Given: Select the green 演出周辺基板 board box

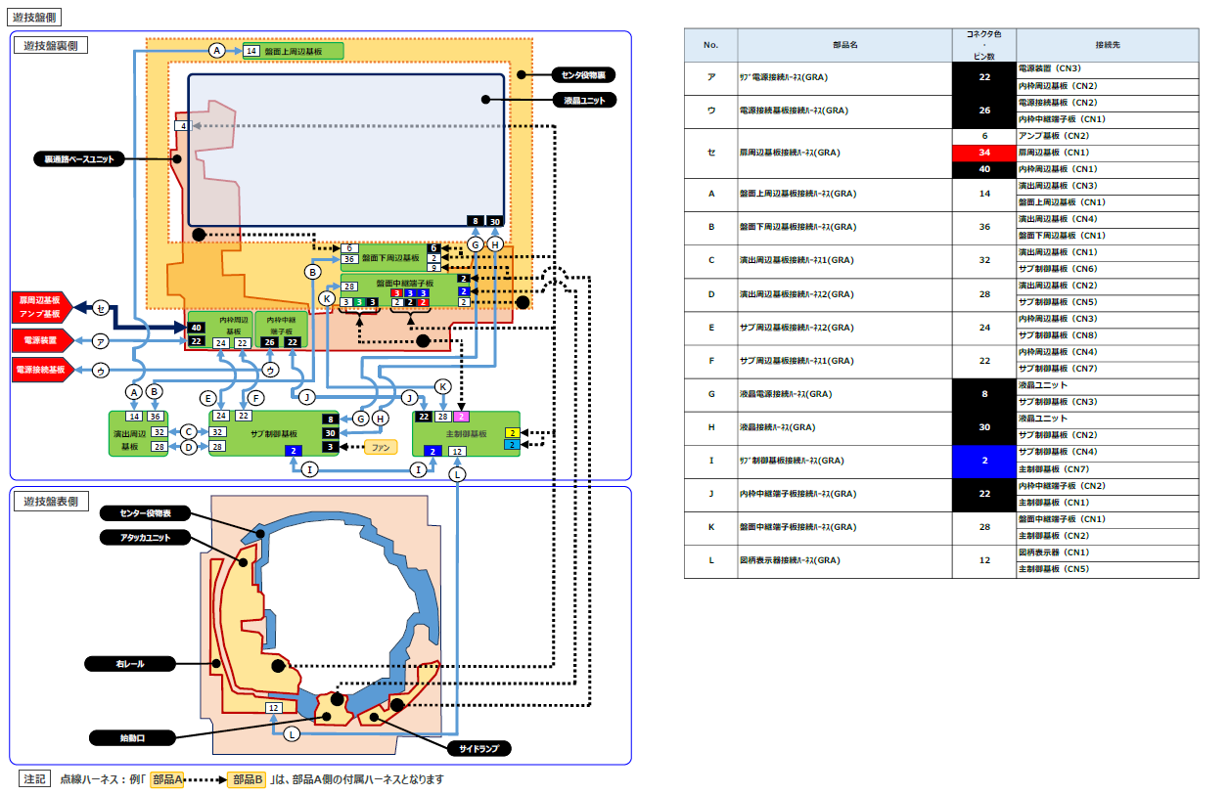Looking at the screenshot, I should point(137,433).
